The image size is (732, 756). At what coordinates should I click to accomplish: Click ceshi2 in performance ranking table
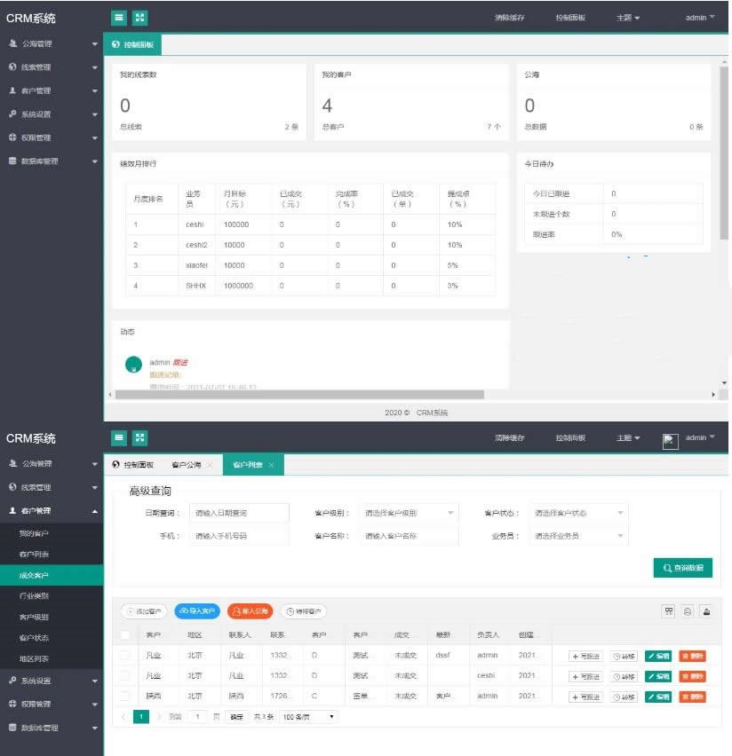point(196,245)
